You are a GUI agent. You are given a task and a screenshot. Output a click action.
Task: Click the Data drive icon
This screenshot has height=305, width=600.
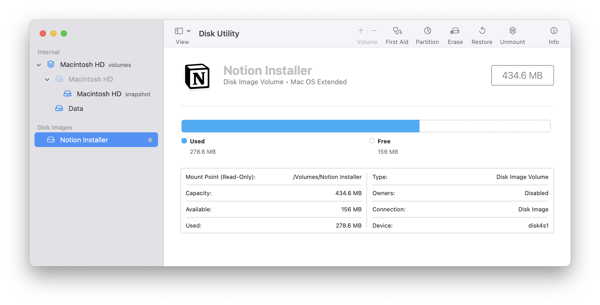click(59, 108)
